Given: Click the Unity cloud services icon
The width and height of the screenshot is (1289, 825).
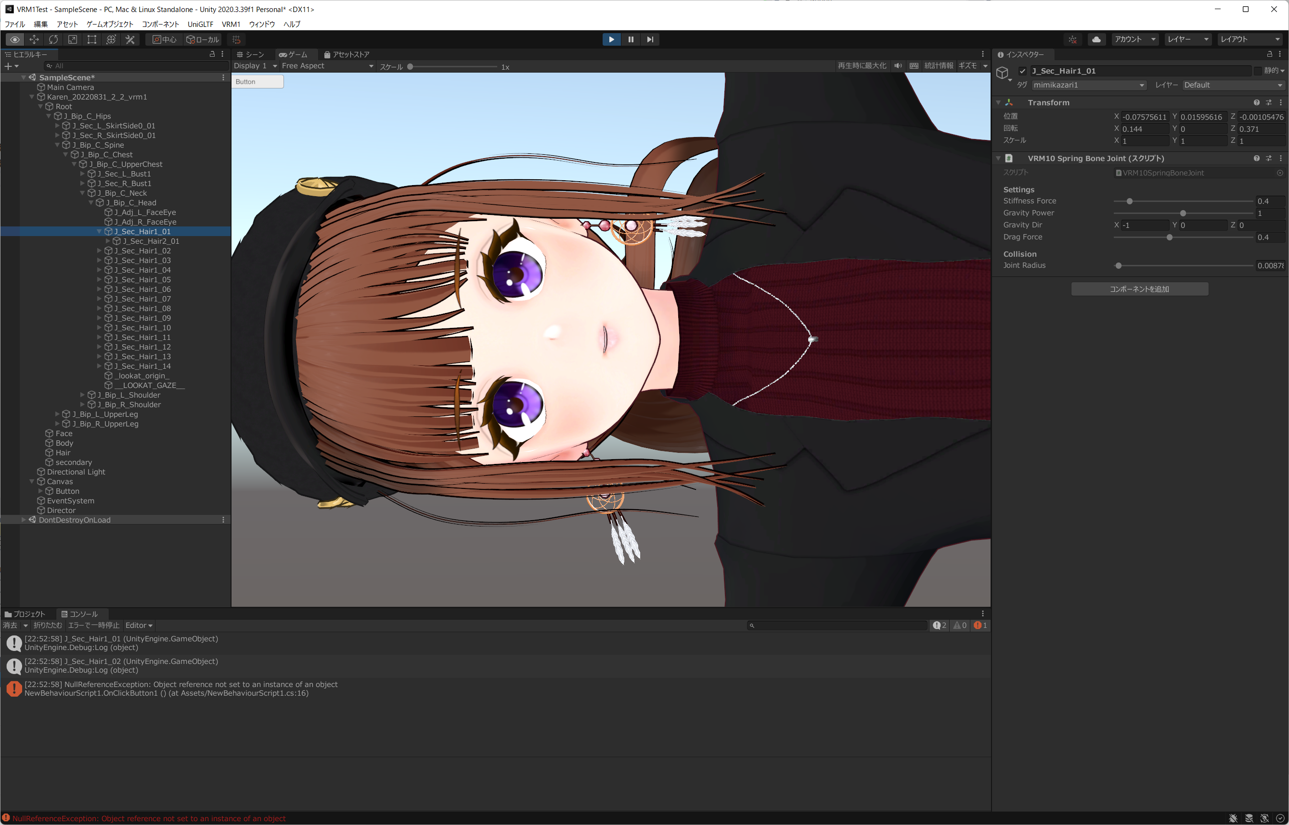Looking at the screenshot, I should coord(1096,39).
